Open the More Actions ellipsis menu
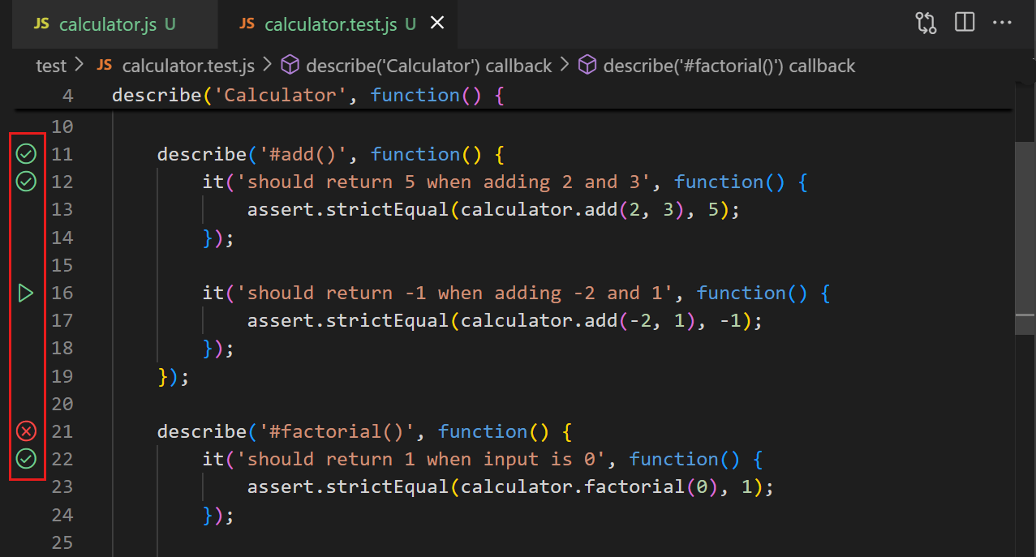The width and height of the screenshot is (1036, 557). (1002, 23)
